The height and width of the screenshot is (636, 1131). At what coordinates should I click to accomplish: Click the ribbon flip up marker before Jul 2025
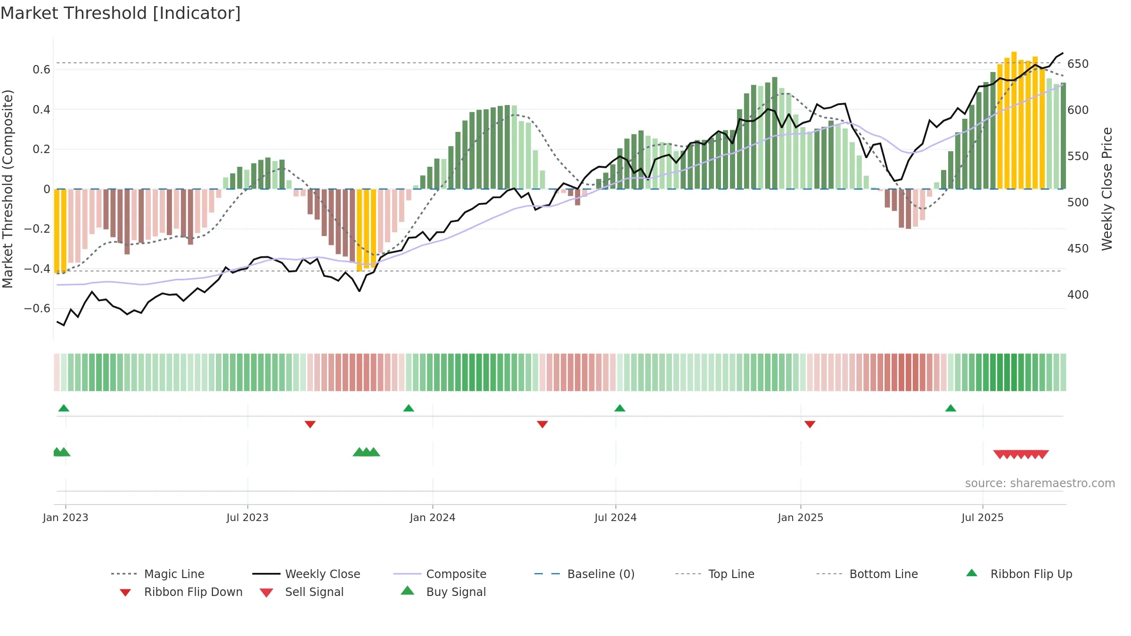[951, 408]
